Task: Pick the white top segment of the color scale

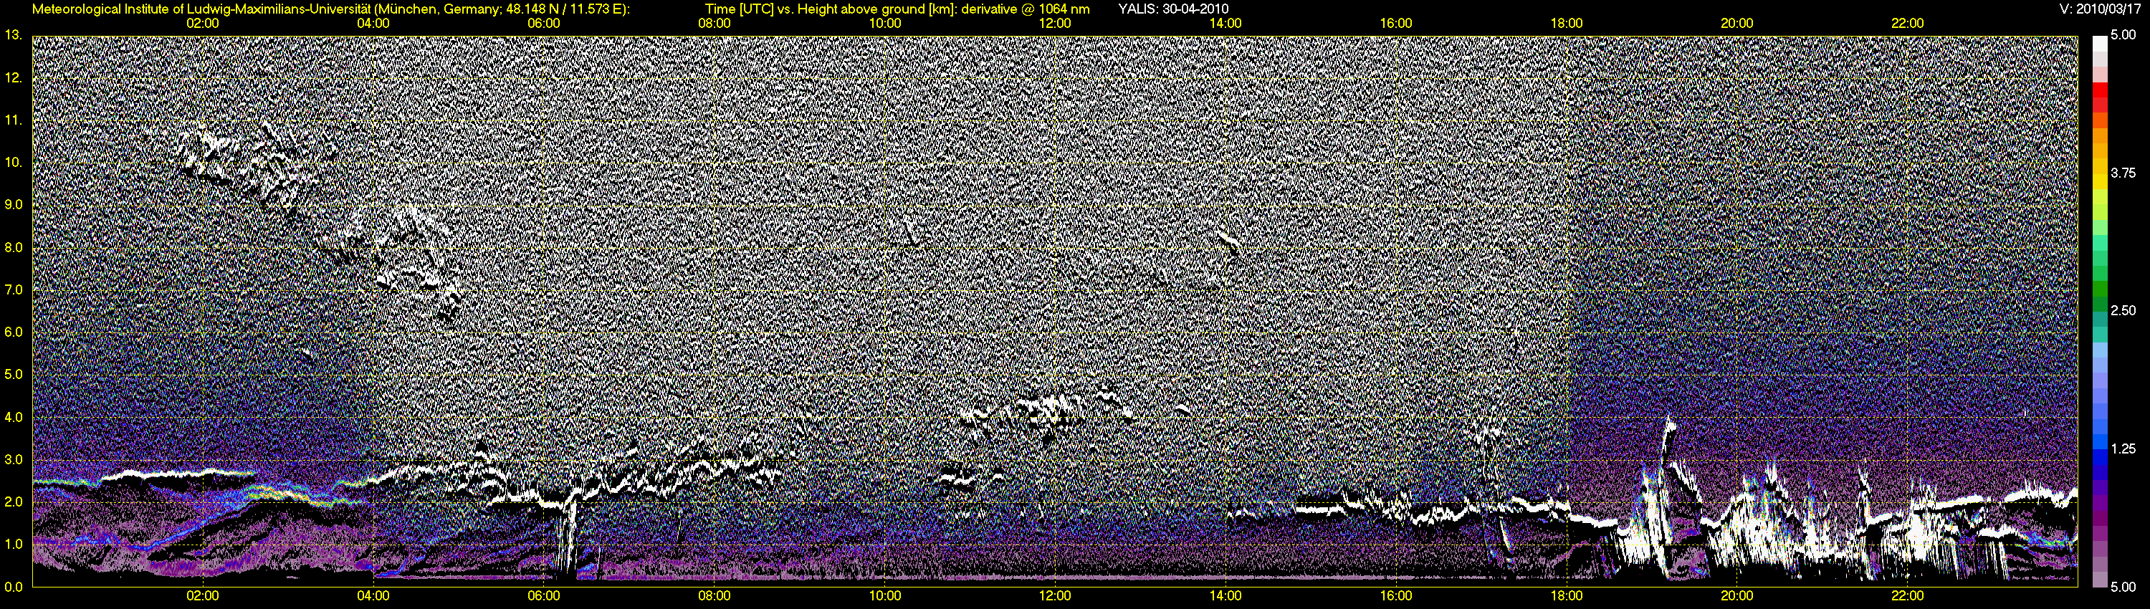Action: [2099, 44]
